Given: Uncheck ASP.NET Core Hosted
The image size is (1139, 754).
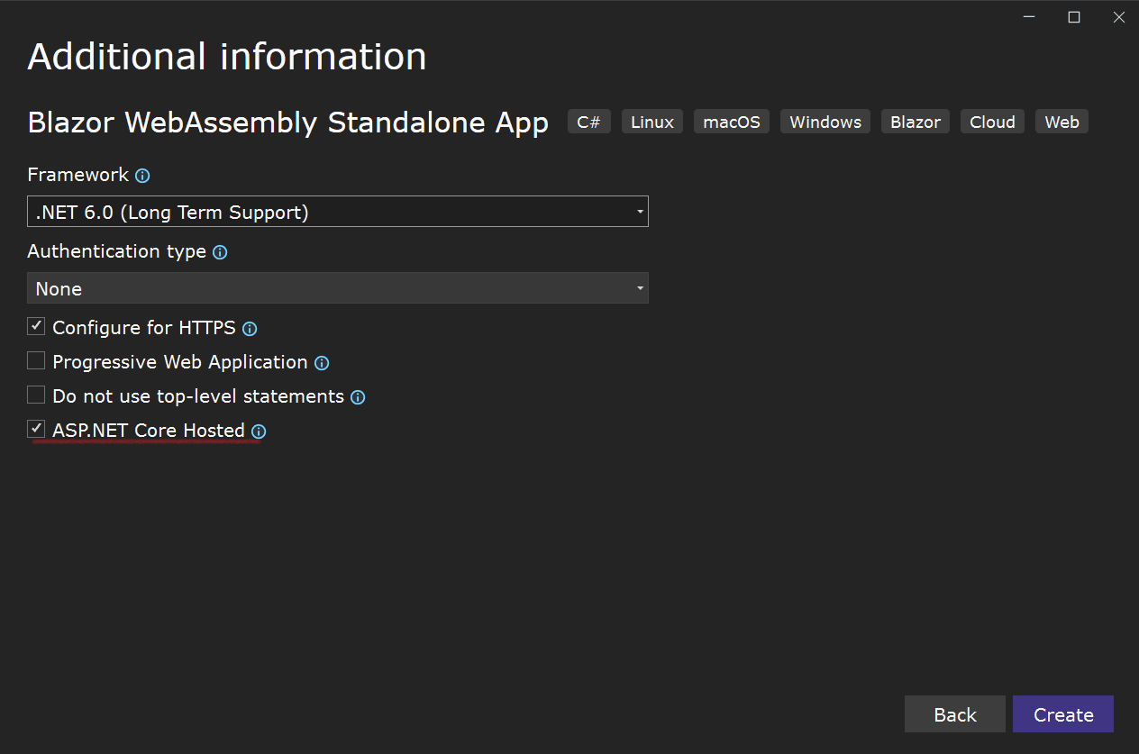Looking at the screenshot, I should [36, 429].
